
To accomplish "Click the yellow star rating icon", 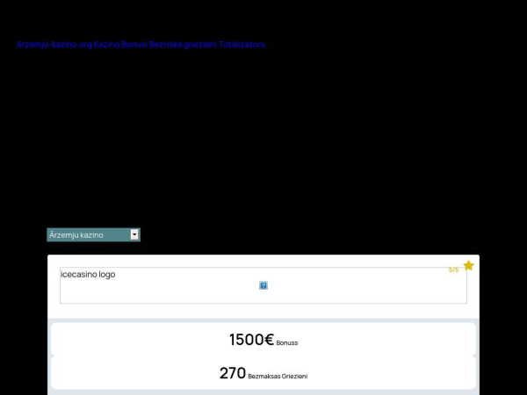I will coord(468,266).
